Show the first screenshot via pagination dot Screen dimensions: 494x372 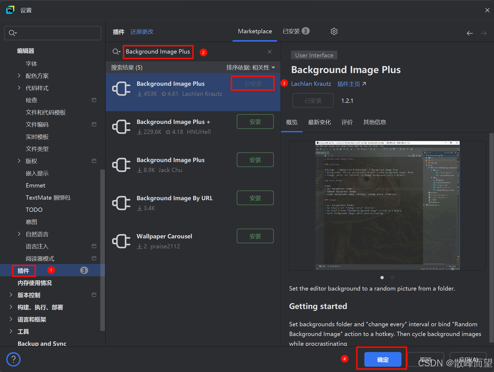coord(382,278)
